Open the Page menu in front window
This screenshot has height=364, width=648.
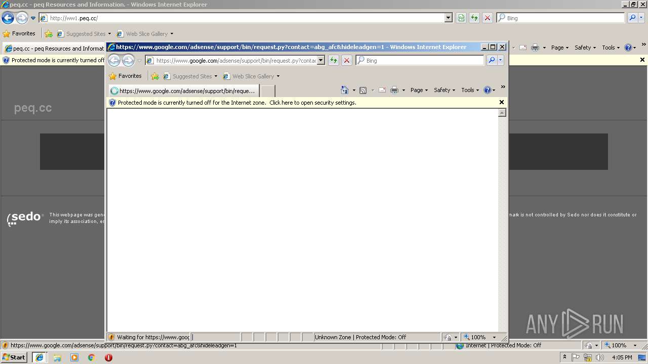(x=419, y=90)
